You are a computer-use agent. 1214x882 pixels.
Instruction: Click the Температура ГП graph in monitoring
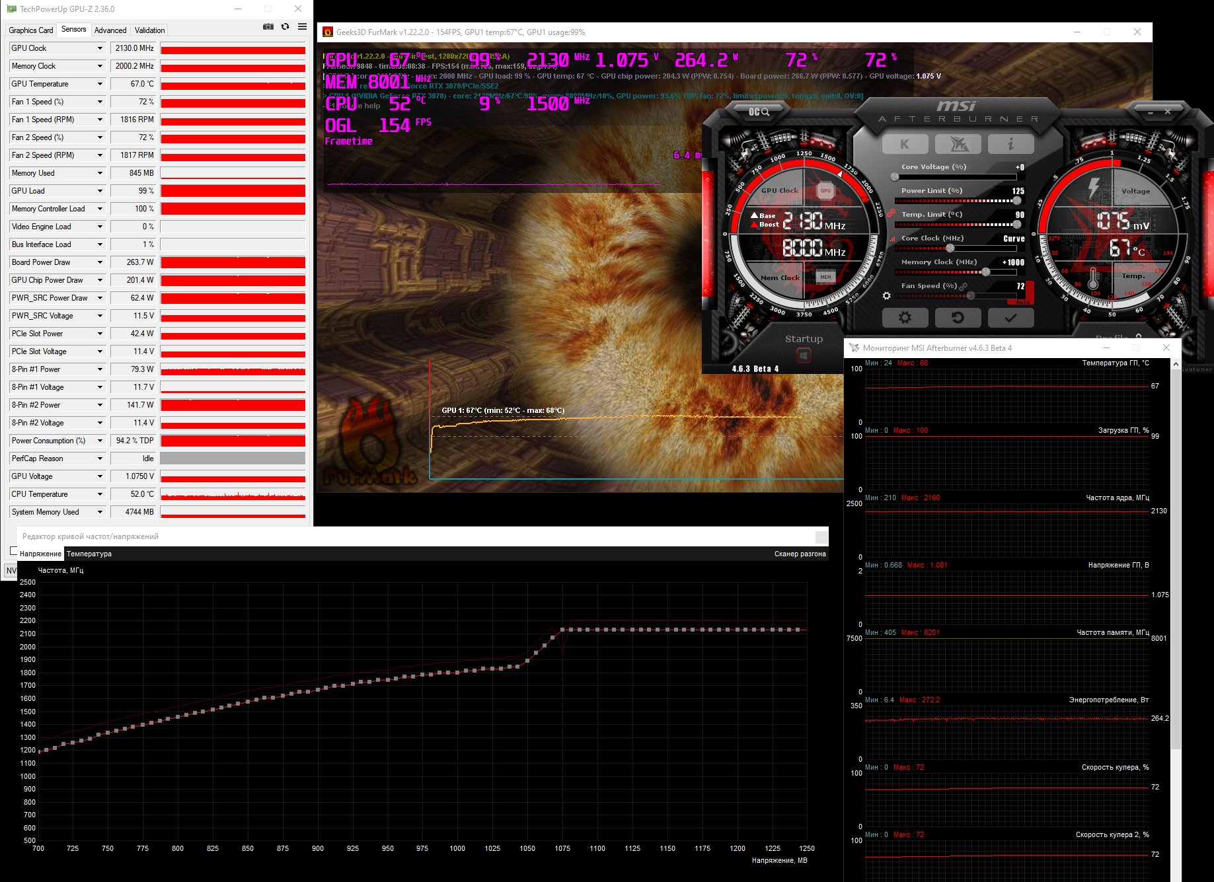pos(1007,395)
